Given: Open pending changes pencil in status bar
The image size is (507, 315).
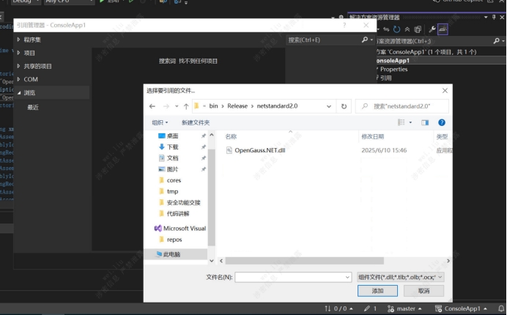Looking at the screenshot, I should 370,308.
